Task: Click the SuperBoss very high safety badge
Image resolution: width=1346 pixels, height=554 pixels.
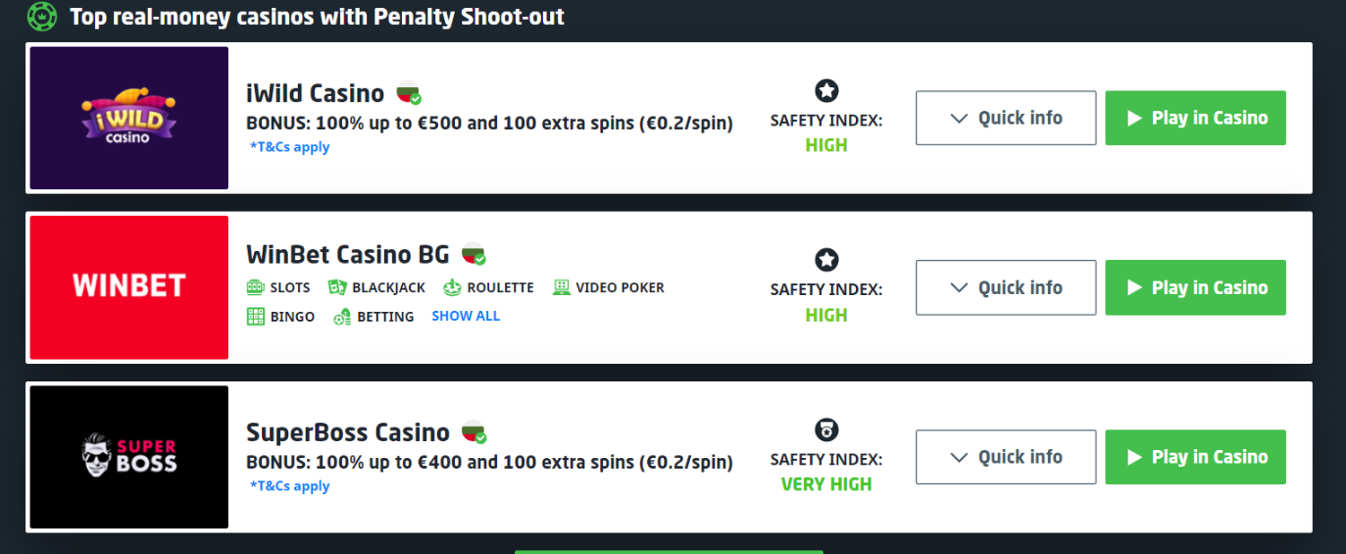Action: pyautogui.click(x=826, y=430)
